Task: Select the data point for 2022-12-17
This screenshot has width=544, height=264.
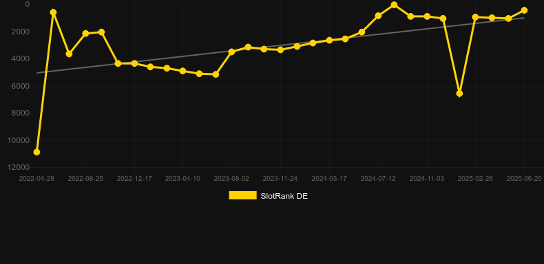Action: coord(134,63)
